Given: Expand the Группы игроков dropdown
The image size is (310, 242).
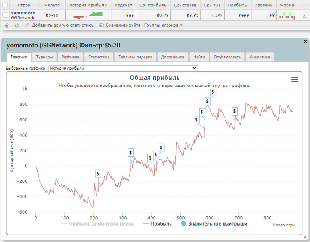Looking at the screenshot, I should 163,25.
